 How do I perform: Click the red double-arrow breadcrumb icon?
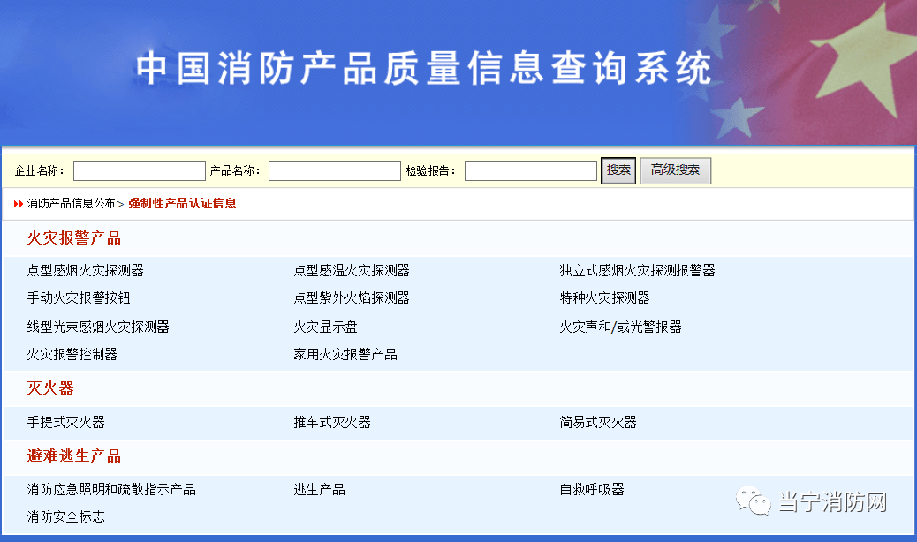(x=19, y=204)
